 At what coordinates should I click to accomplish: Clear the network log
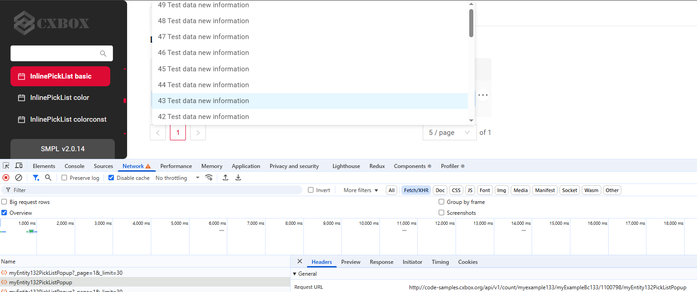coord(19,178)
